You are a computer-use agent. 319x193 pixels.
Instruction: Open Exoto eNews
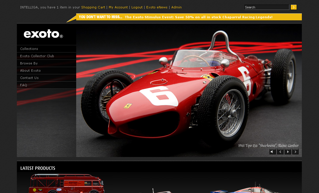157,7
